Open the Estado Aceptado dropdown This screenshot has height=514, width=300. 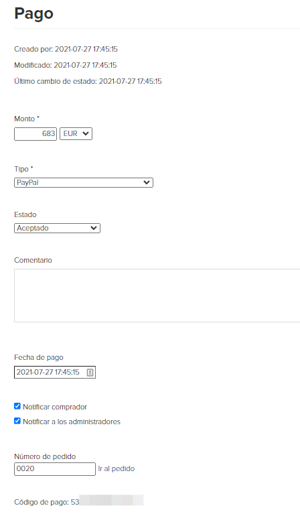point(57,228)
